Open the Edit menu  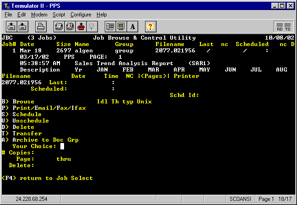click(x=22, y=15)
